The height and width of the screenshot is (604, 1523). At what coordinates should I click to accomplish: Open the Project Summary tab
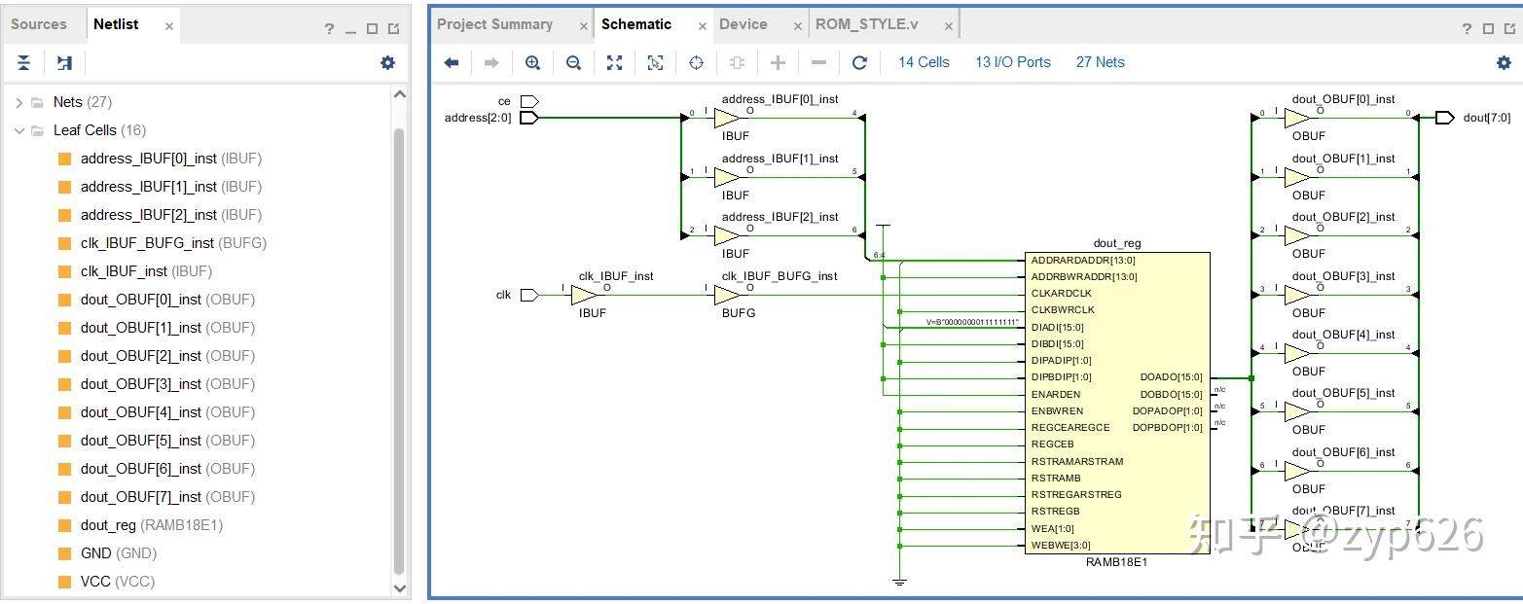(x=495, y=24)
